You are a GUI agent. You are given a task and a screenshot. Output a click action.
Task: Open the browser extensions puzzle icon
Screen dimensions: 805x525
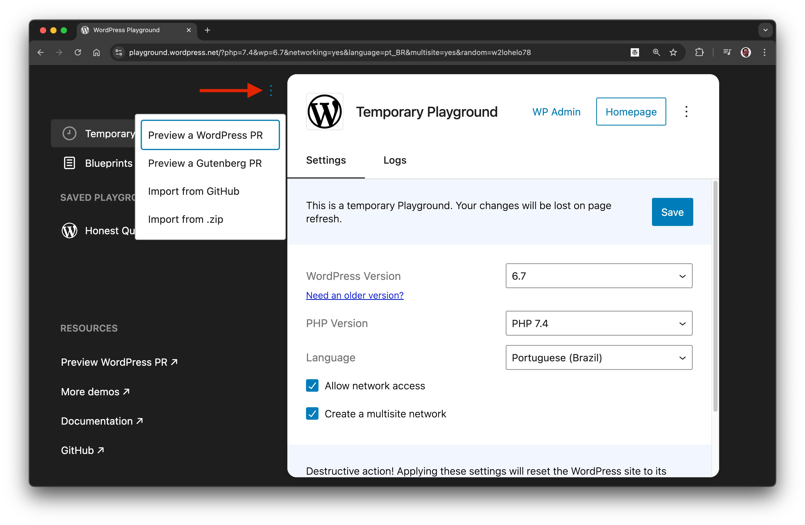click(x=699, y=52)
